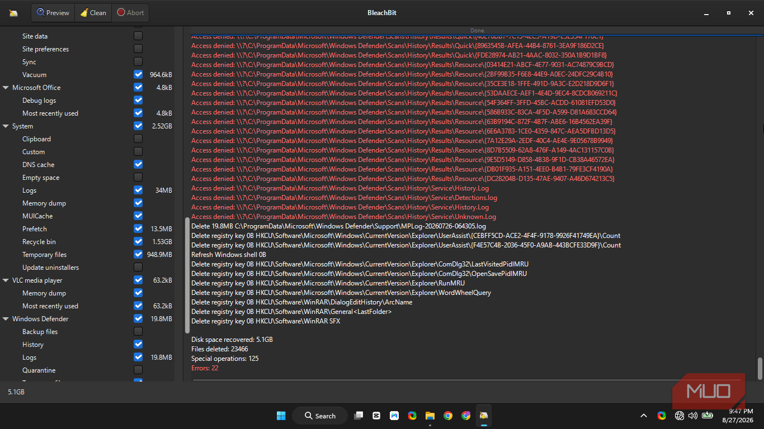Viewport: 764px width, 429px height.
Task: Click the 5.1GB status bar value
Action: (x=16, y=392)
